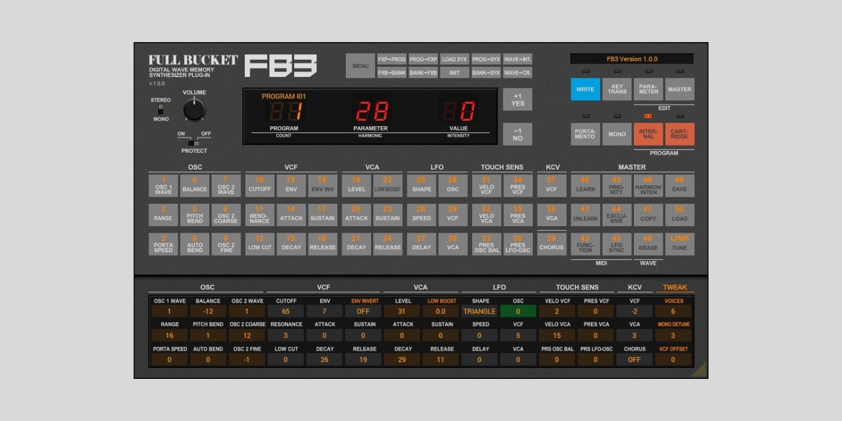Select parameter 12 LOW CUT
This screenshot has width=842, height=421.
pyautogui.click(x=260, y=244)
